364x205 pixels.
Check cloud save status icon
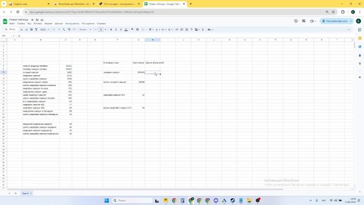point(42,20)
